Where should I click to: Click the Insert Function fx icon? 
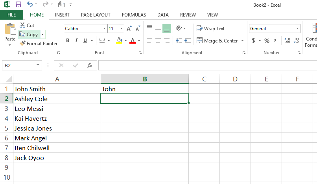click(90, 65)
